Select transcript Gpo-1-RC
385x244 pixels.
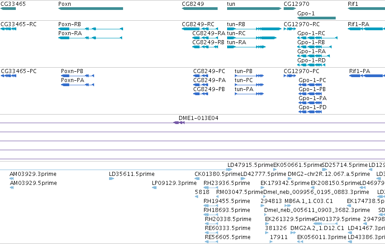tap(317, 38)
